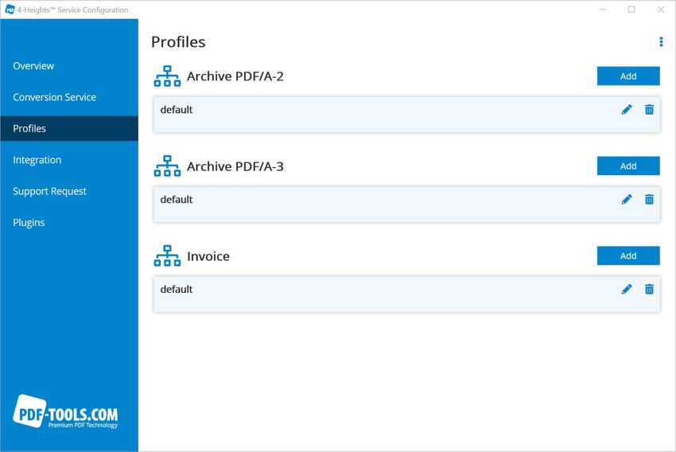This screenshot has height=452, width=676.
Task: Click the Archive PDF/A-2 workflow icon
Action: [x=167, y=76]
